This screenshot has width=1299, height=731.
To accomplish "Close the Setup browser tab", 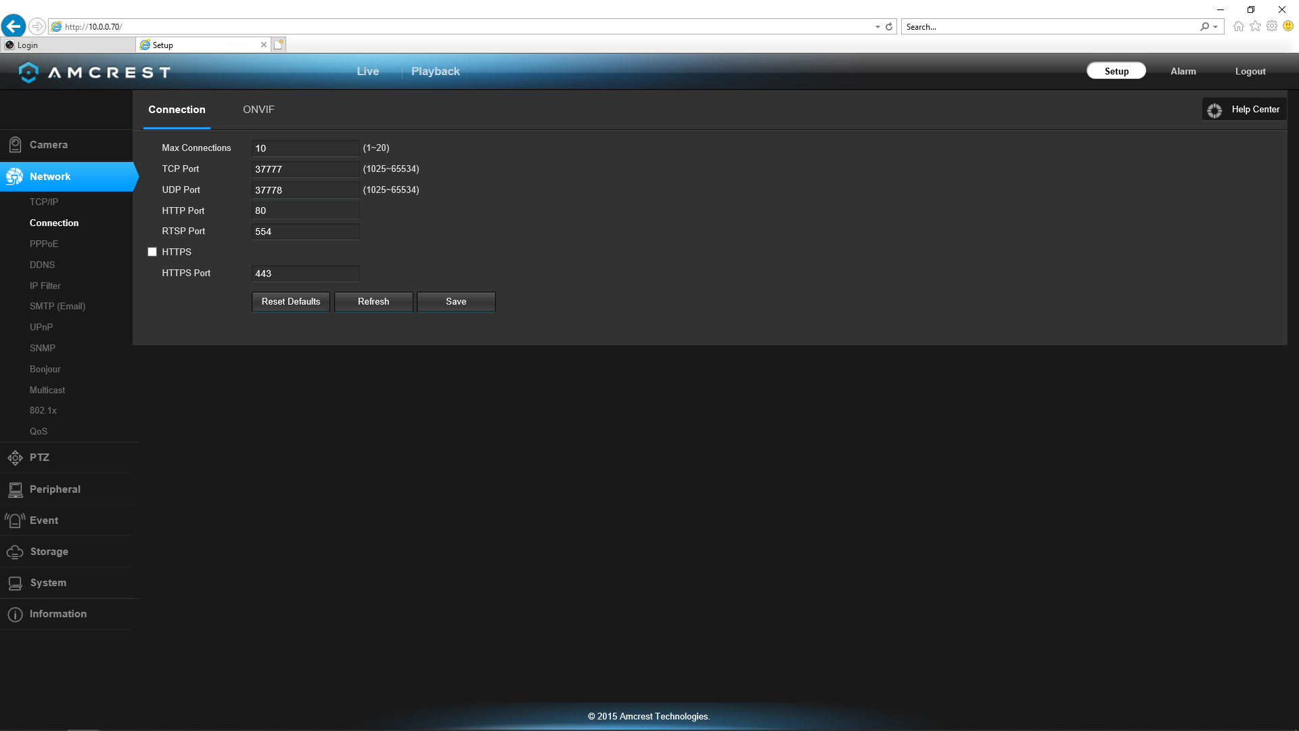I will [x=264, y=45].
